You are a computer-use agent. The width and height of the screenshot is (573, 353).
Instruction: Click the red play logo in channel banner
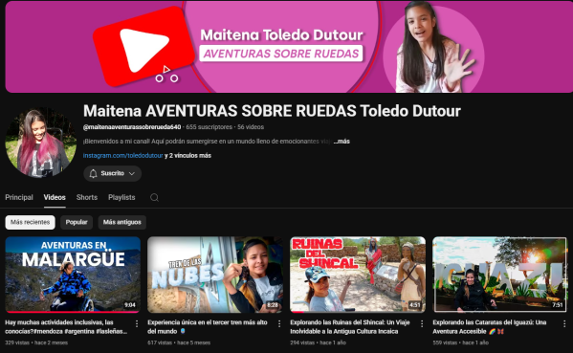(143, 47)
